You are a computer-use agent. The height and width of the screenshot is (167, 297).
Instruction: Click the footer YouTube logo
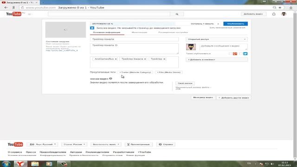click(15, 144)
